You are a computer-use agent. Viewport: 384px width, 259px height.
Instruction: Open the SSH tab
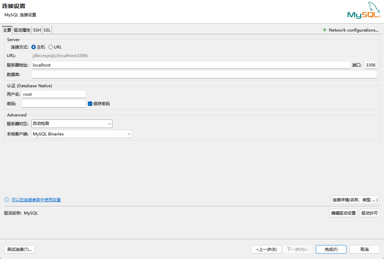click(37, 30)
